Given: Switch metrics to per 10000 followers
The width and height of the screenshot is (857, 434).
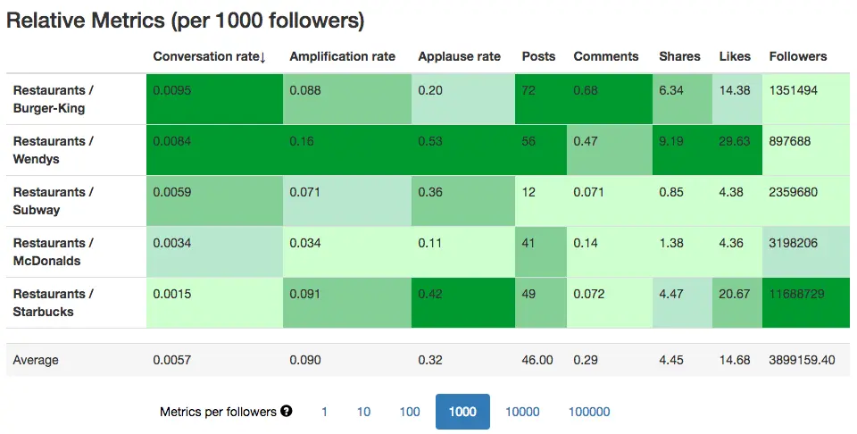Looking at the screenshot, I should [x=522, y=412].
